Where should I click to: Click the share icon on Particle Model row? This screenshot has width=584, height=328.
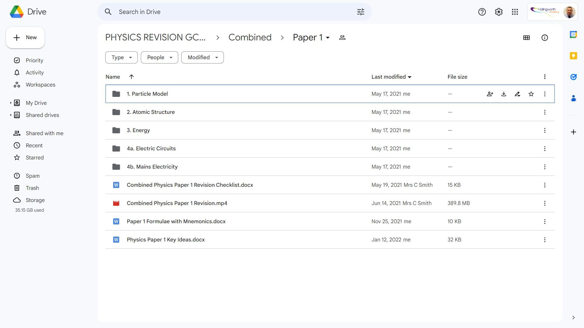pyautogui.click(x=490, y=94)
